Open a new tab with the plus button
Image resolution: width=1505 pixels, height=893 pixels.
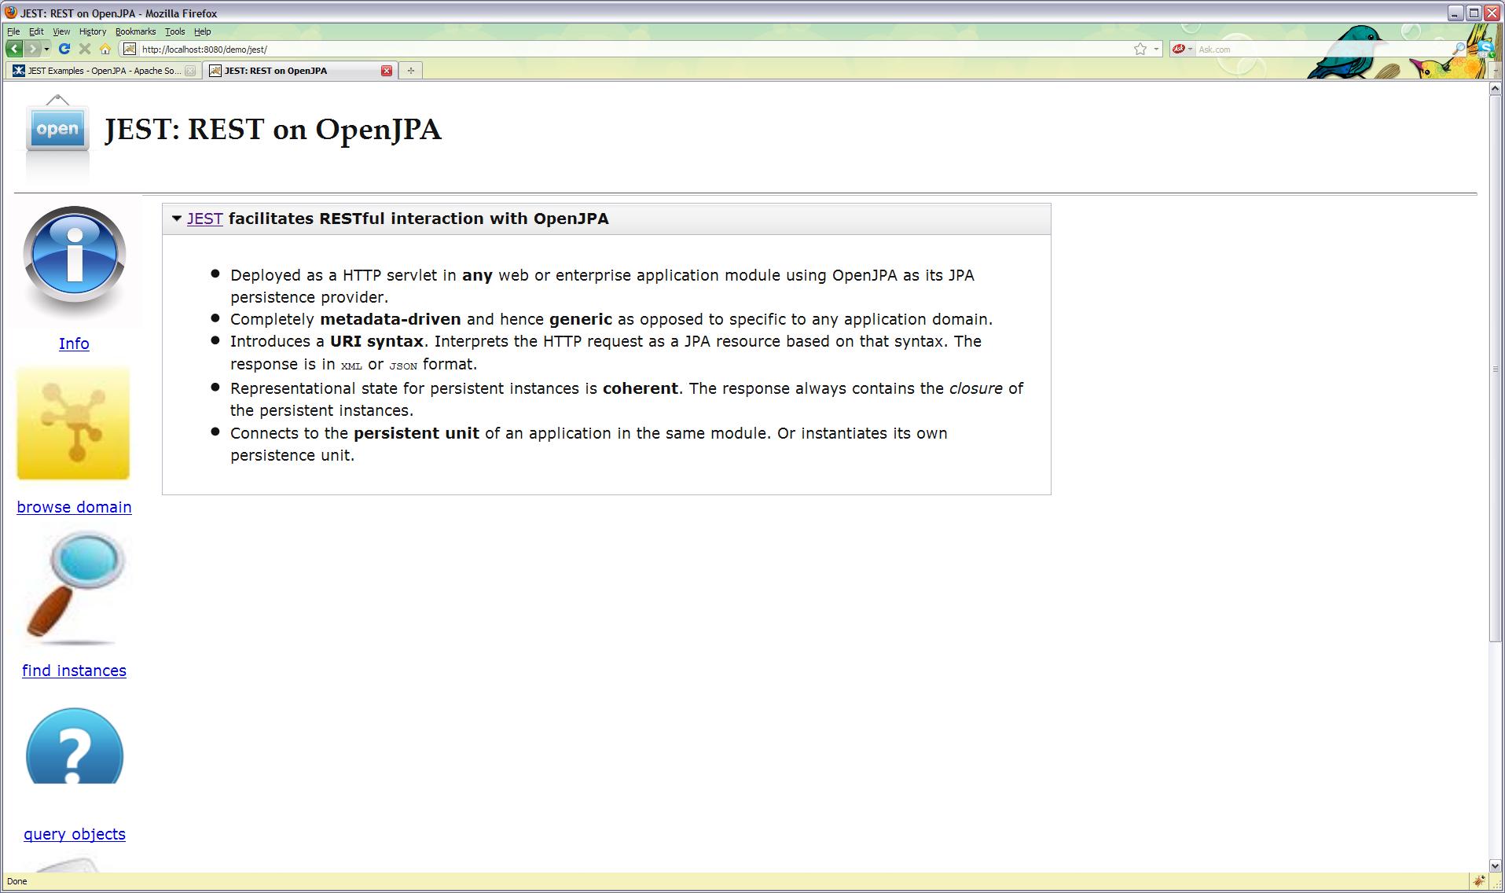tap(410, 71)
